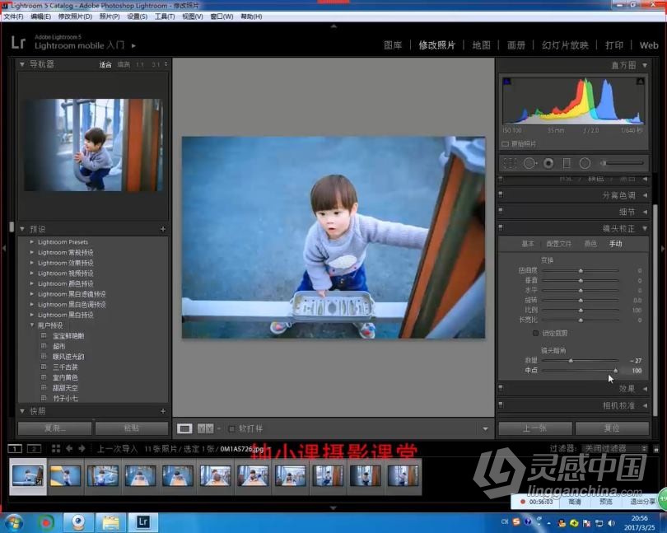The width and height of the screenshot is (667, 533).
Task: Select the Spot Removal tool
Action: pyautogui.click(x=530, y=163)
